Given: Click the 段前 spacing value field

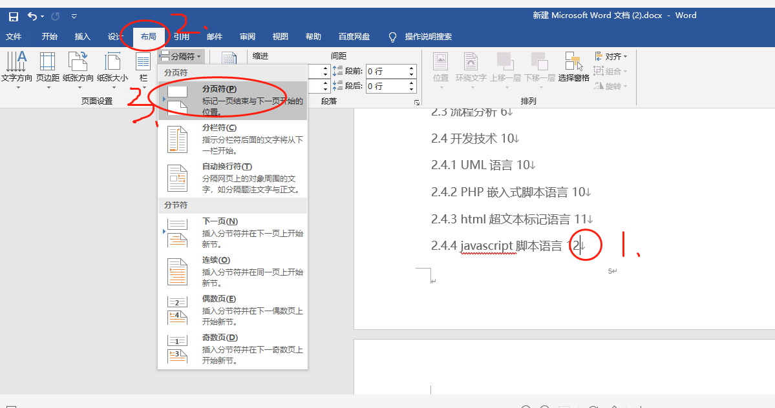Looking at the screenshot, I should 387,72.
